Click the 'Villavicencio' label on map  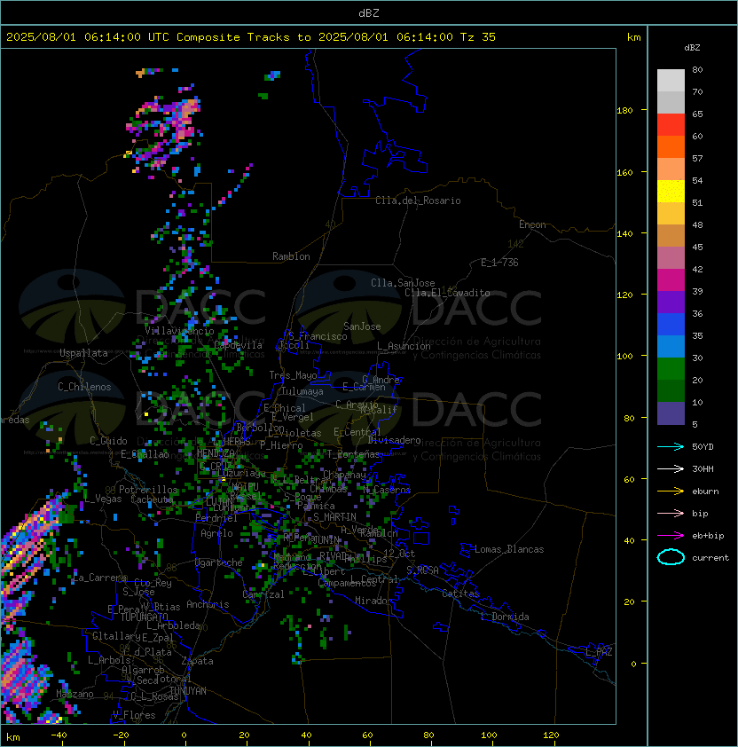coord(179,331)
